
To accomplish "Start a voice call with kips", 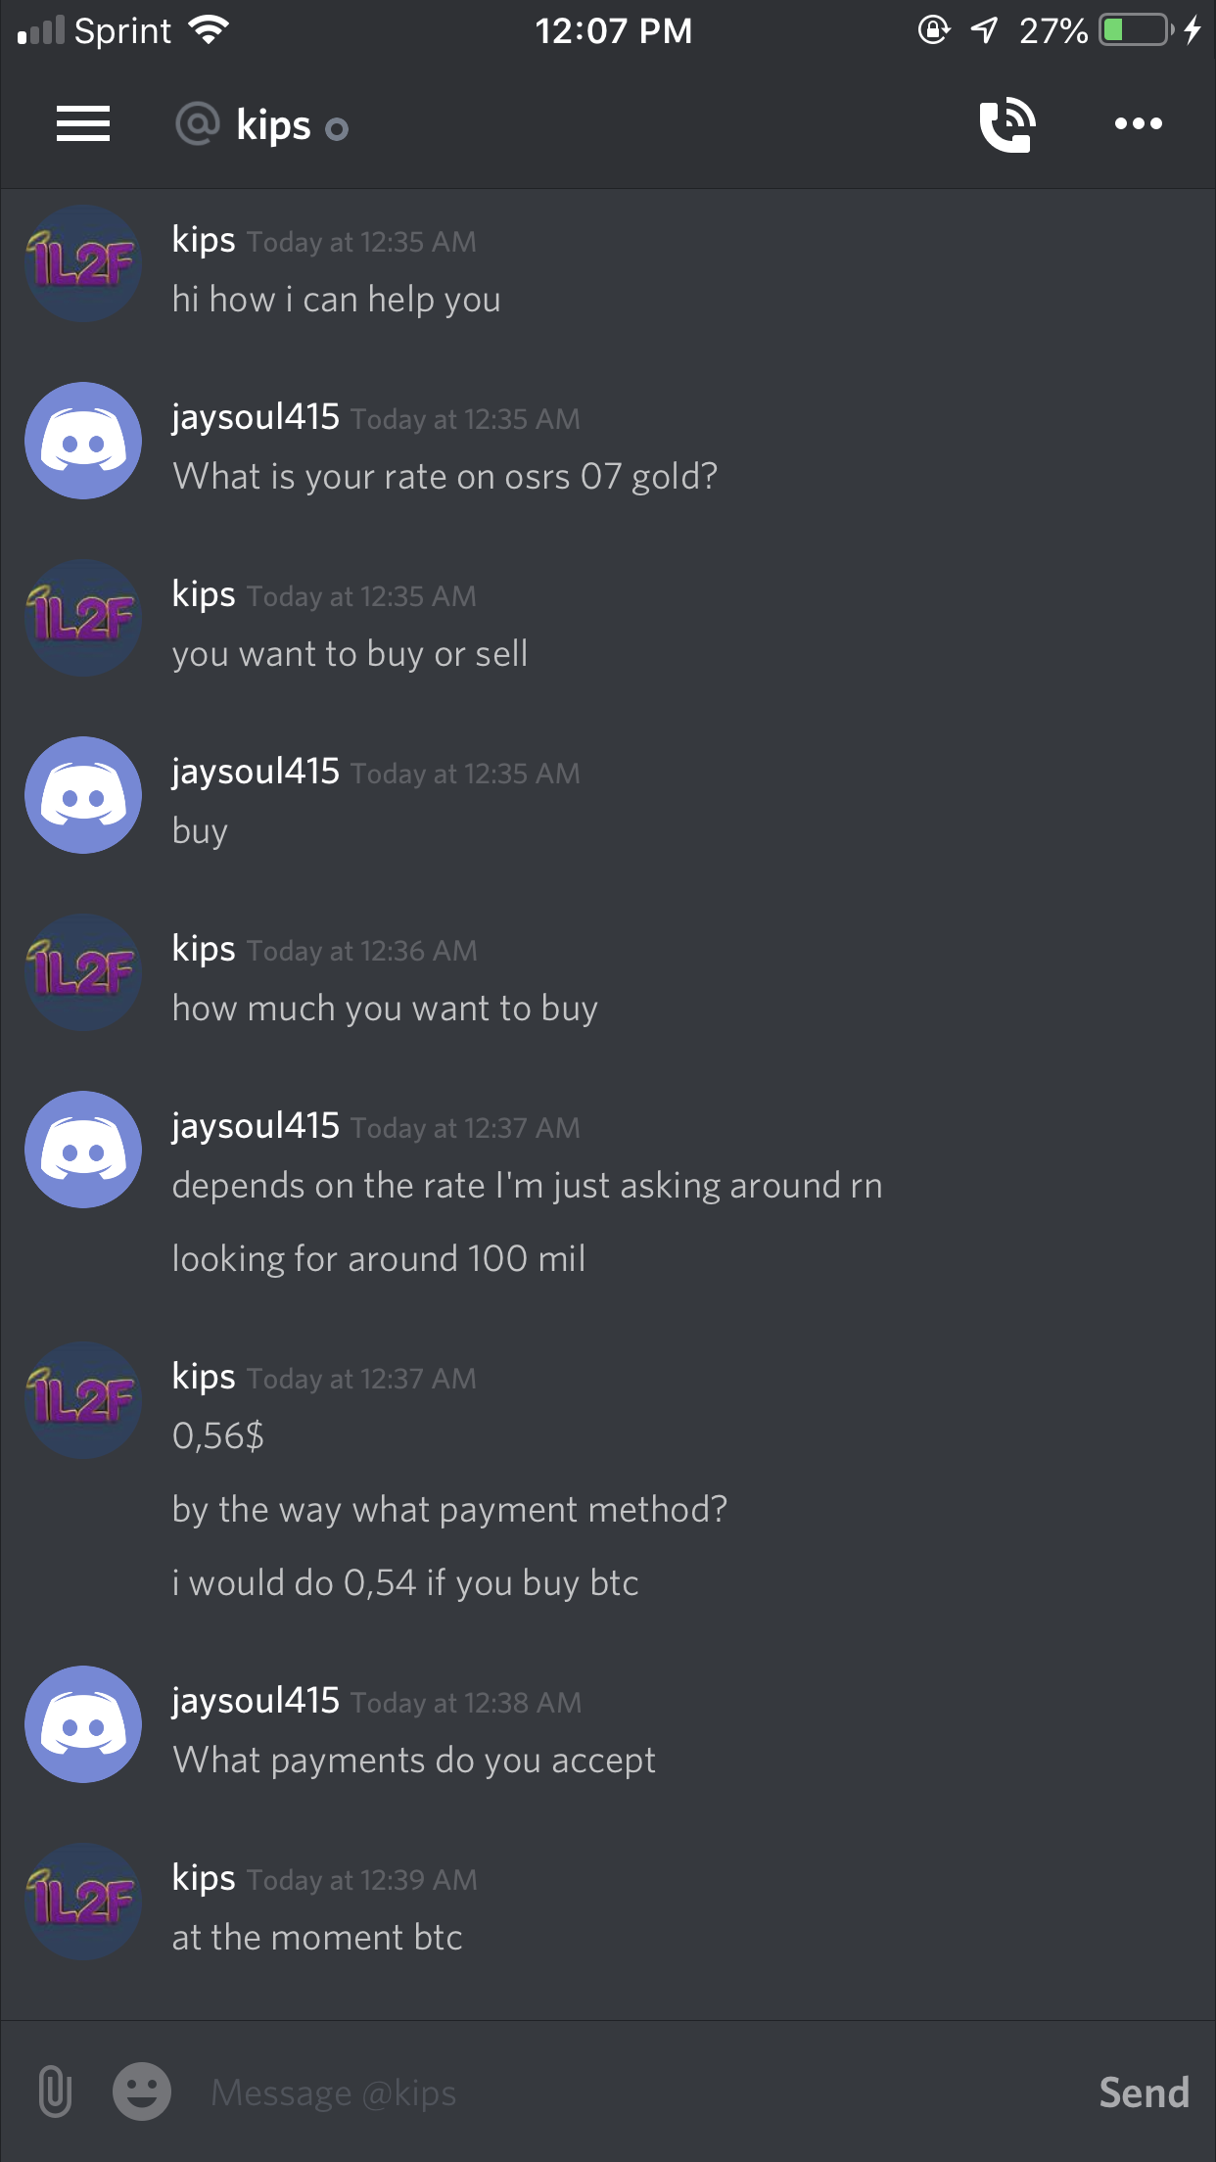I will (x=1007, y=124).
